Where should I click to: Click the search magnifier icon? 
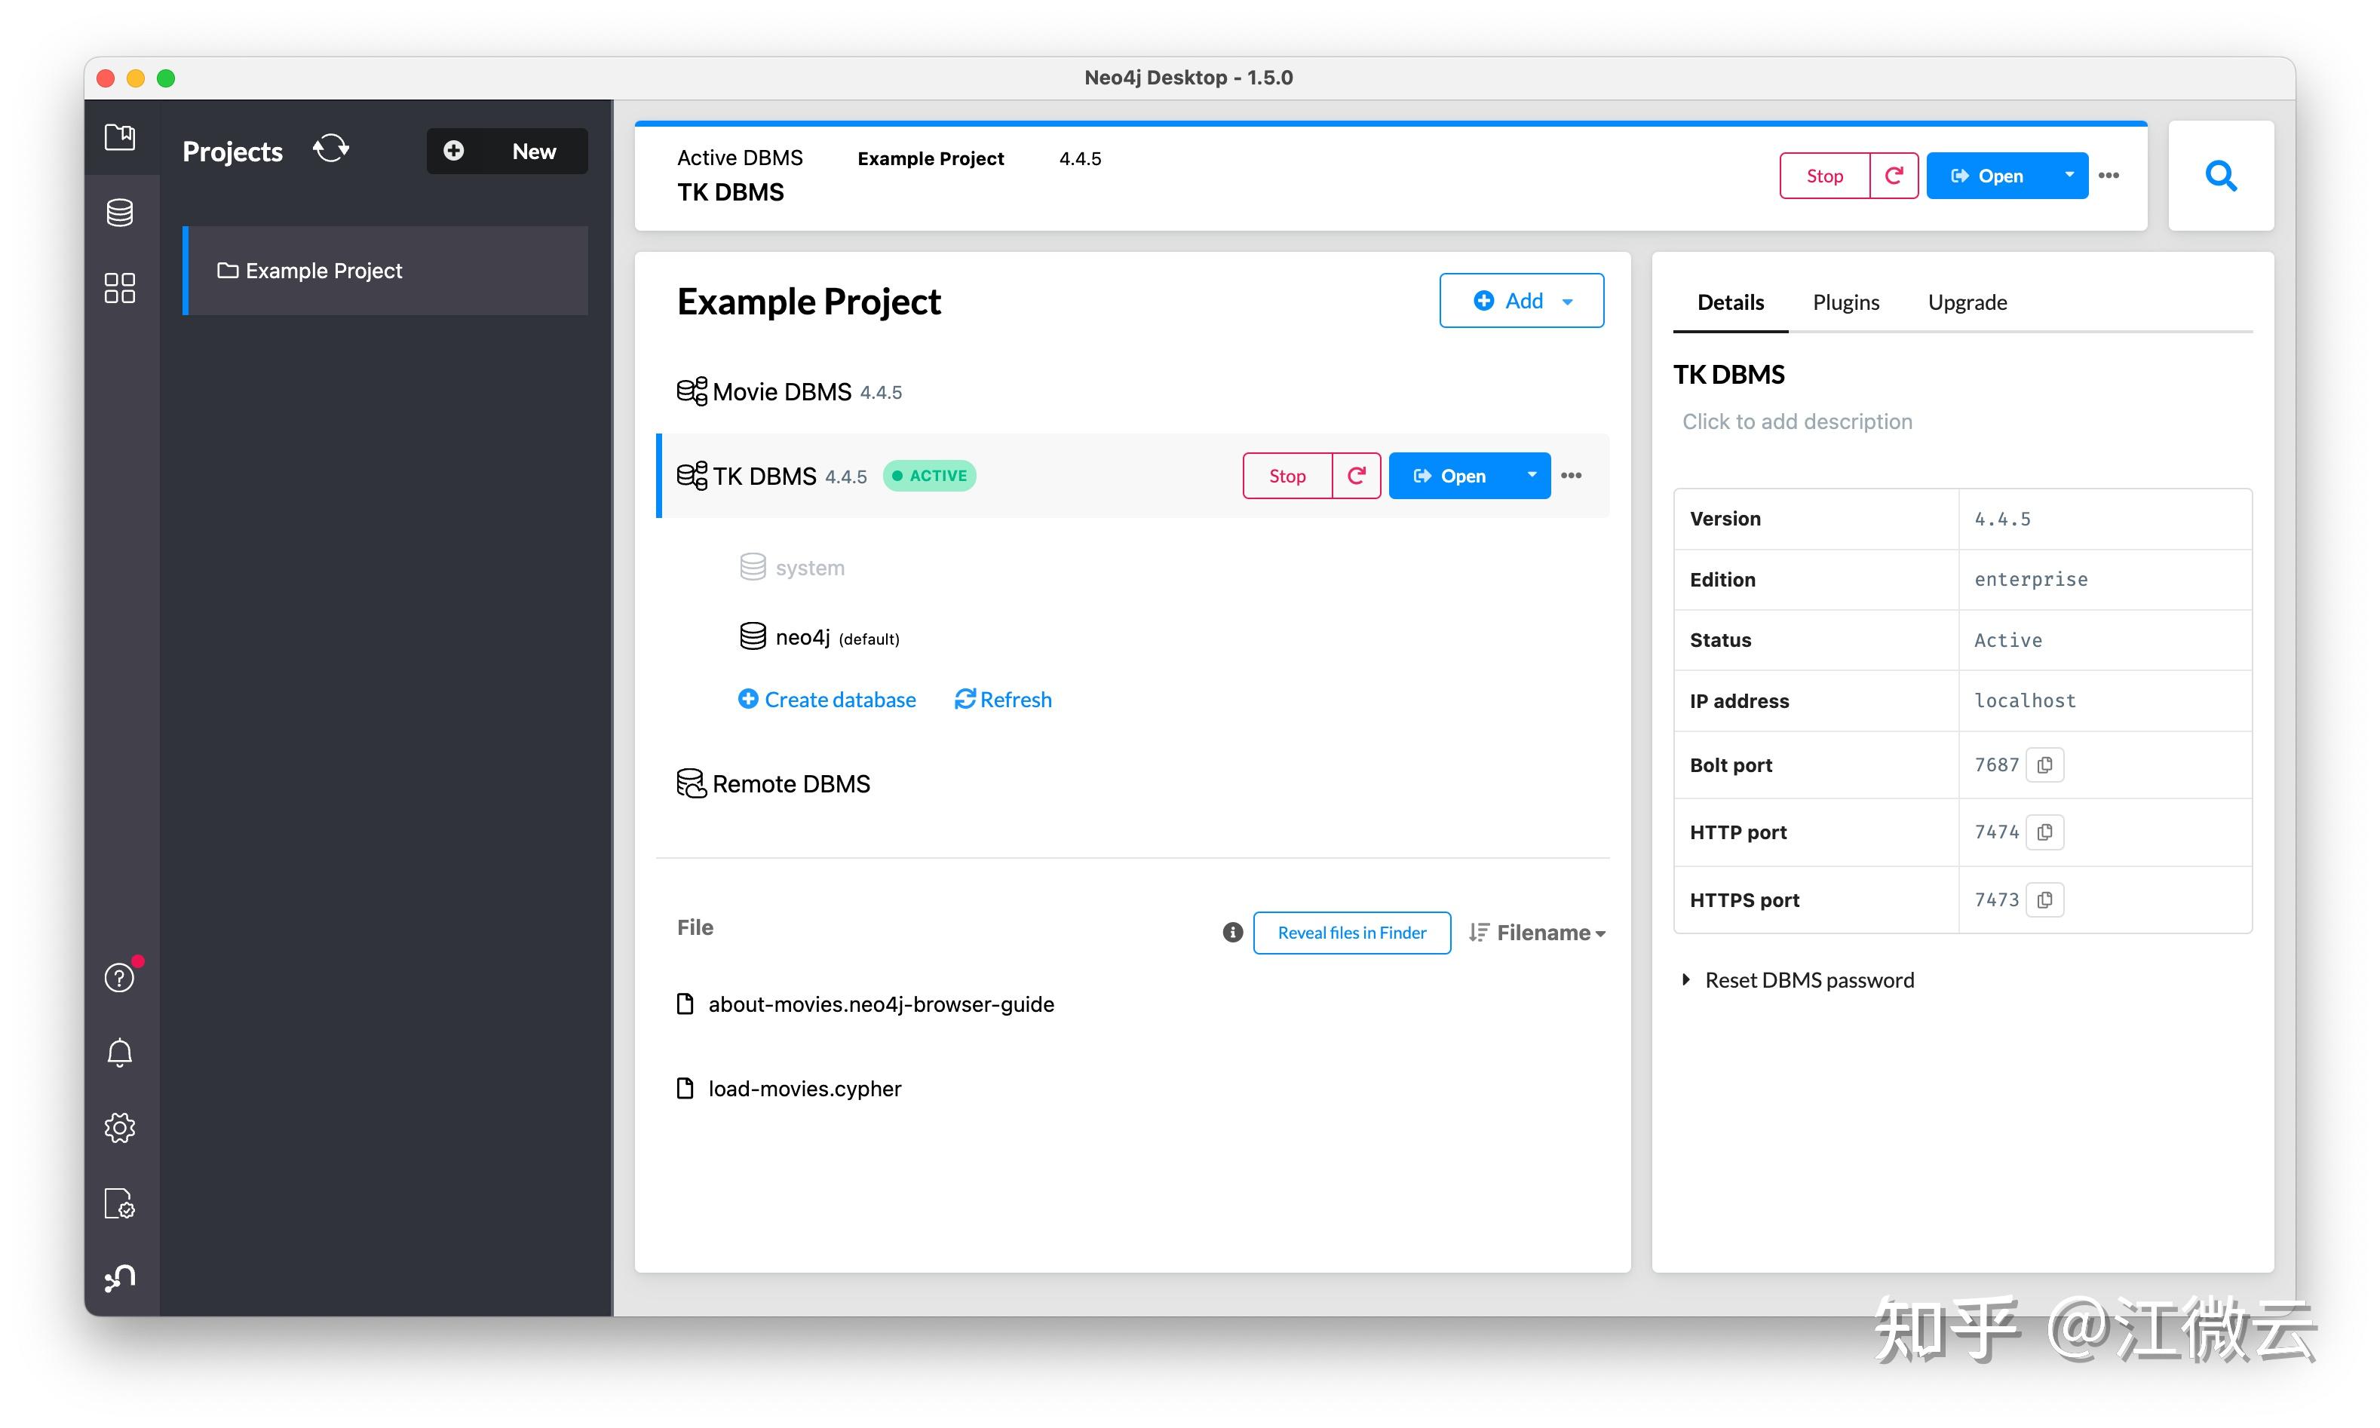click(x=2220, y=175)
